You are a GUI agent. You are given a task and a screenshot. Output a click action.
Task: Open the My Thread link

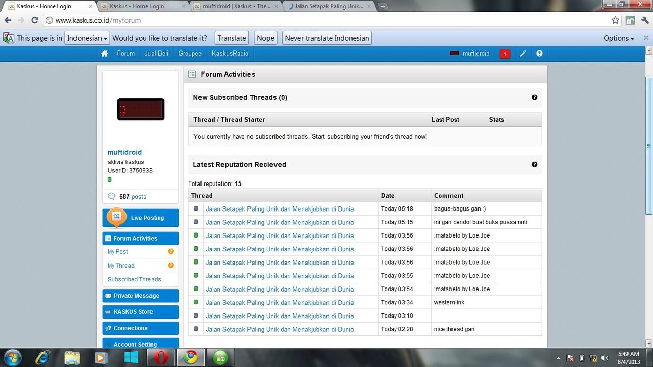[x=121, y=266]
